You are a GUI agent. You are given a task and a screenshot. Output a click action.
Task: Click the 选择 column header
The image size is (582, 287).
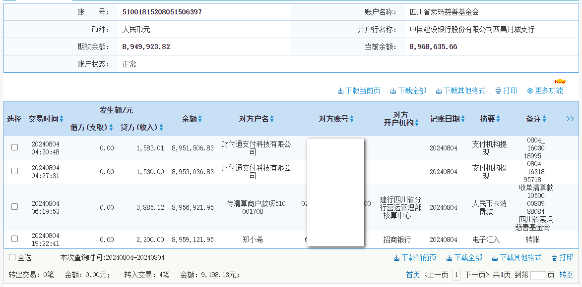point(14,119)
